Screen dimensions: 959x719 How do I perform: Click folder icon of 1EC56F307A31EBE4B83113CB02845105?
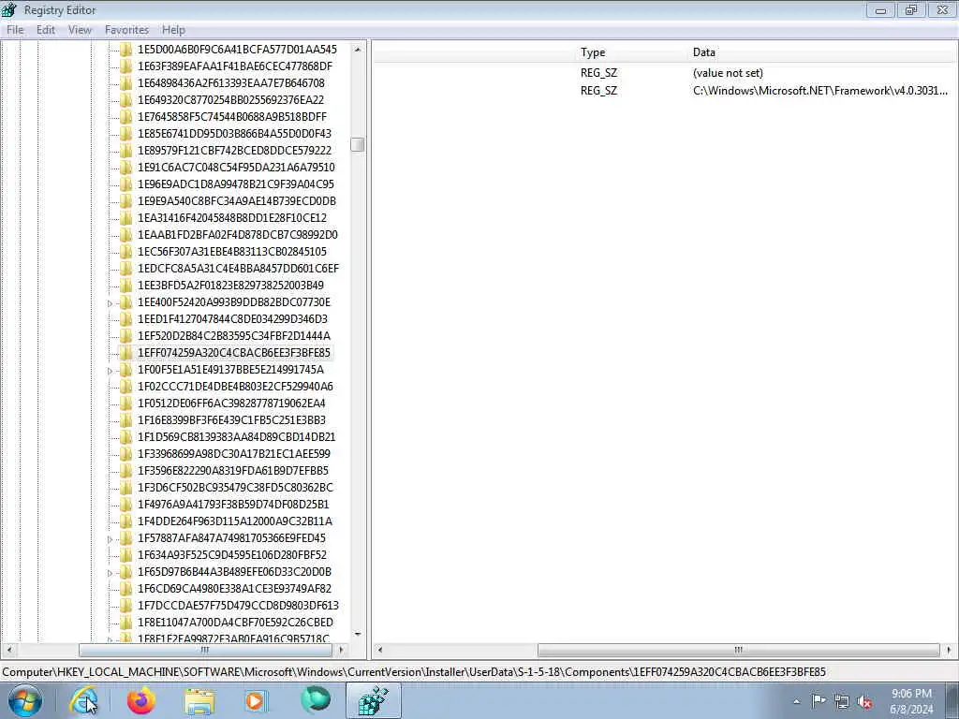(126, 251)
